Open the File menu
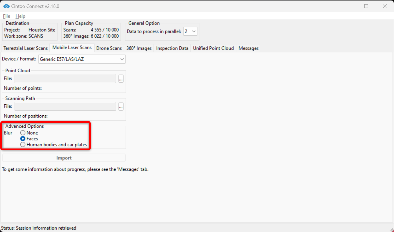Viewport: 394px width, 232px height. coord(7,16)
